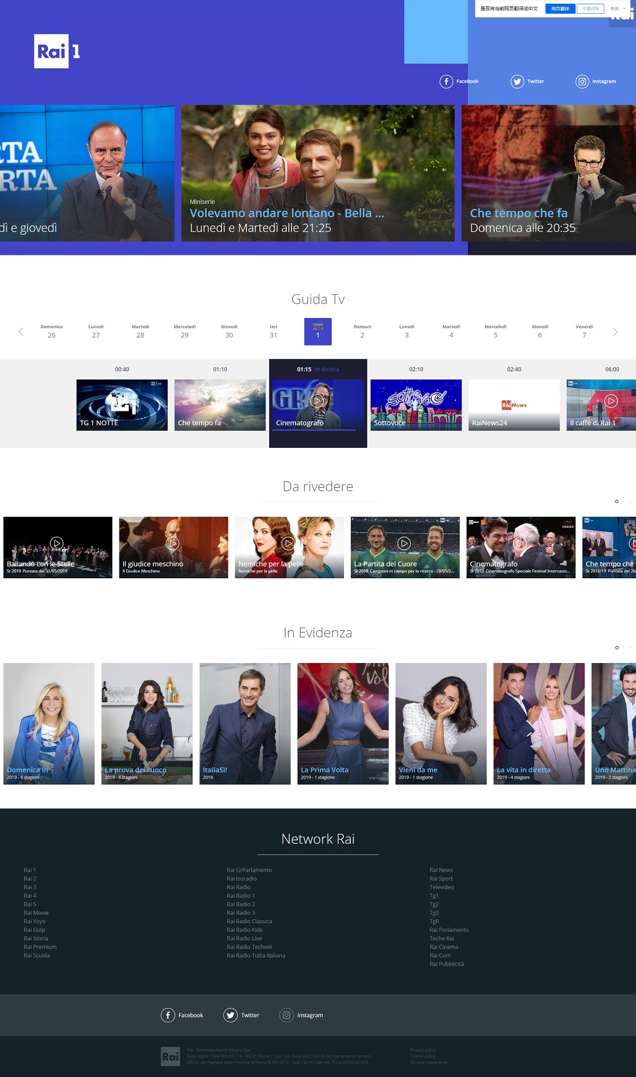The image size is (636, 1077).
Task: Open Cookie policy footer link
Action: point(423,1056)
